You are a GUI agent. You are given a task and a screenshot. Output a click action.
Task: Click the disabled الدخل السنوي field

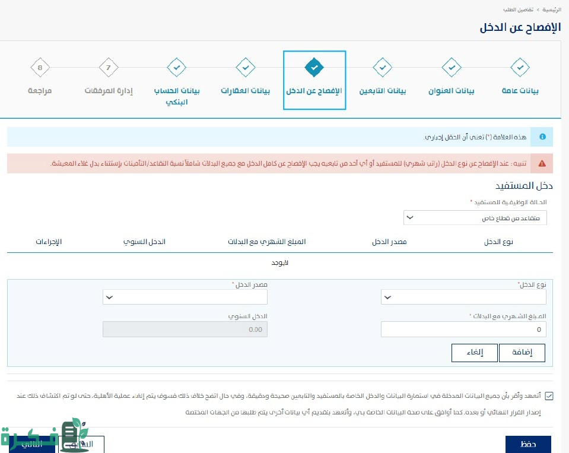coord(185,330)
